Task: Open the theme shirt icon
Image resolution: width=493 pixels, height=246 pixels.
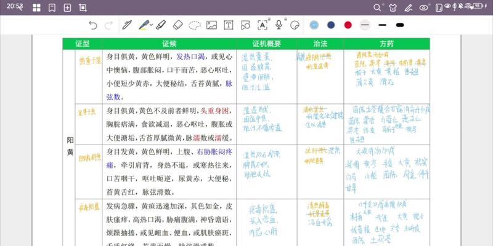Action: tap(393, 8)
